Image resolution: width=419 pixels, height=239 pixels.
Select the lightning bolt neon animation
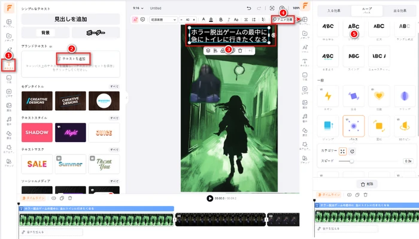[x=328, y=96]
